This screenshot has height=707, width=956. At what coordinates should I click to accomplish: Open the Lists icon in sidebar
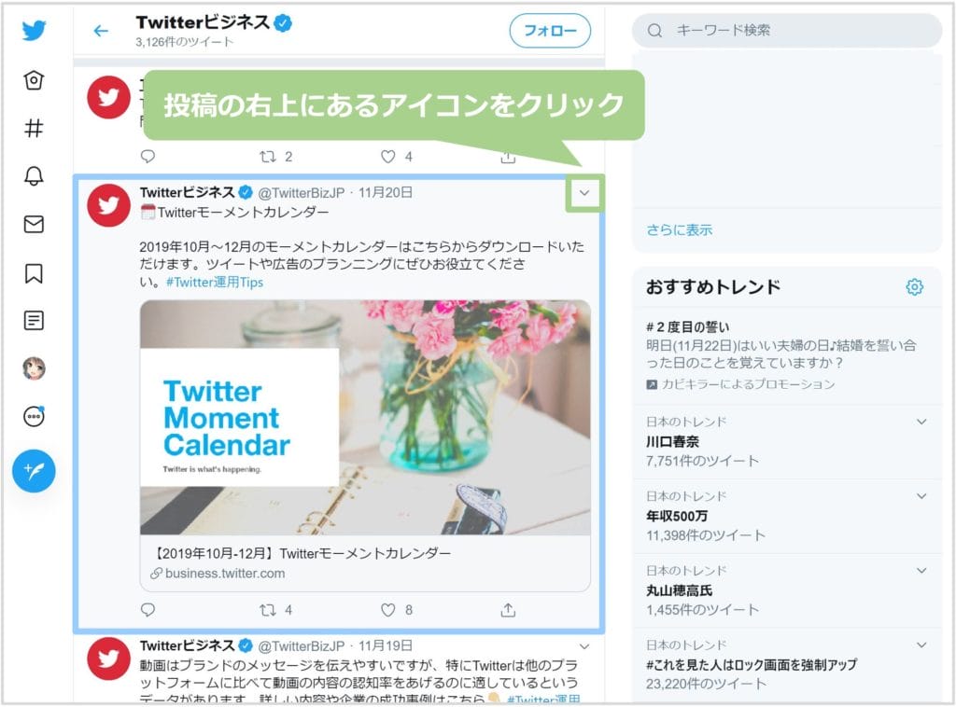click(35, 320)
